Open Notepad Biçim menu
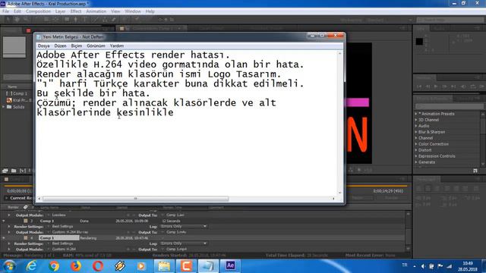The width and height of the screenshot is (486, 273). tap(77, 45)
